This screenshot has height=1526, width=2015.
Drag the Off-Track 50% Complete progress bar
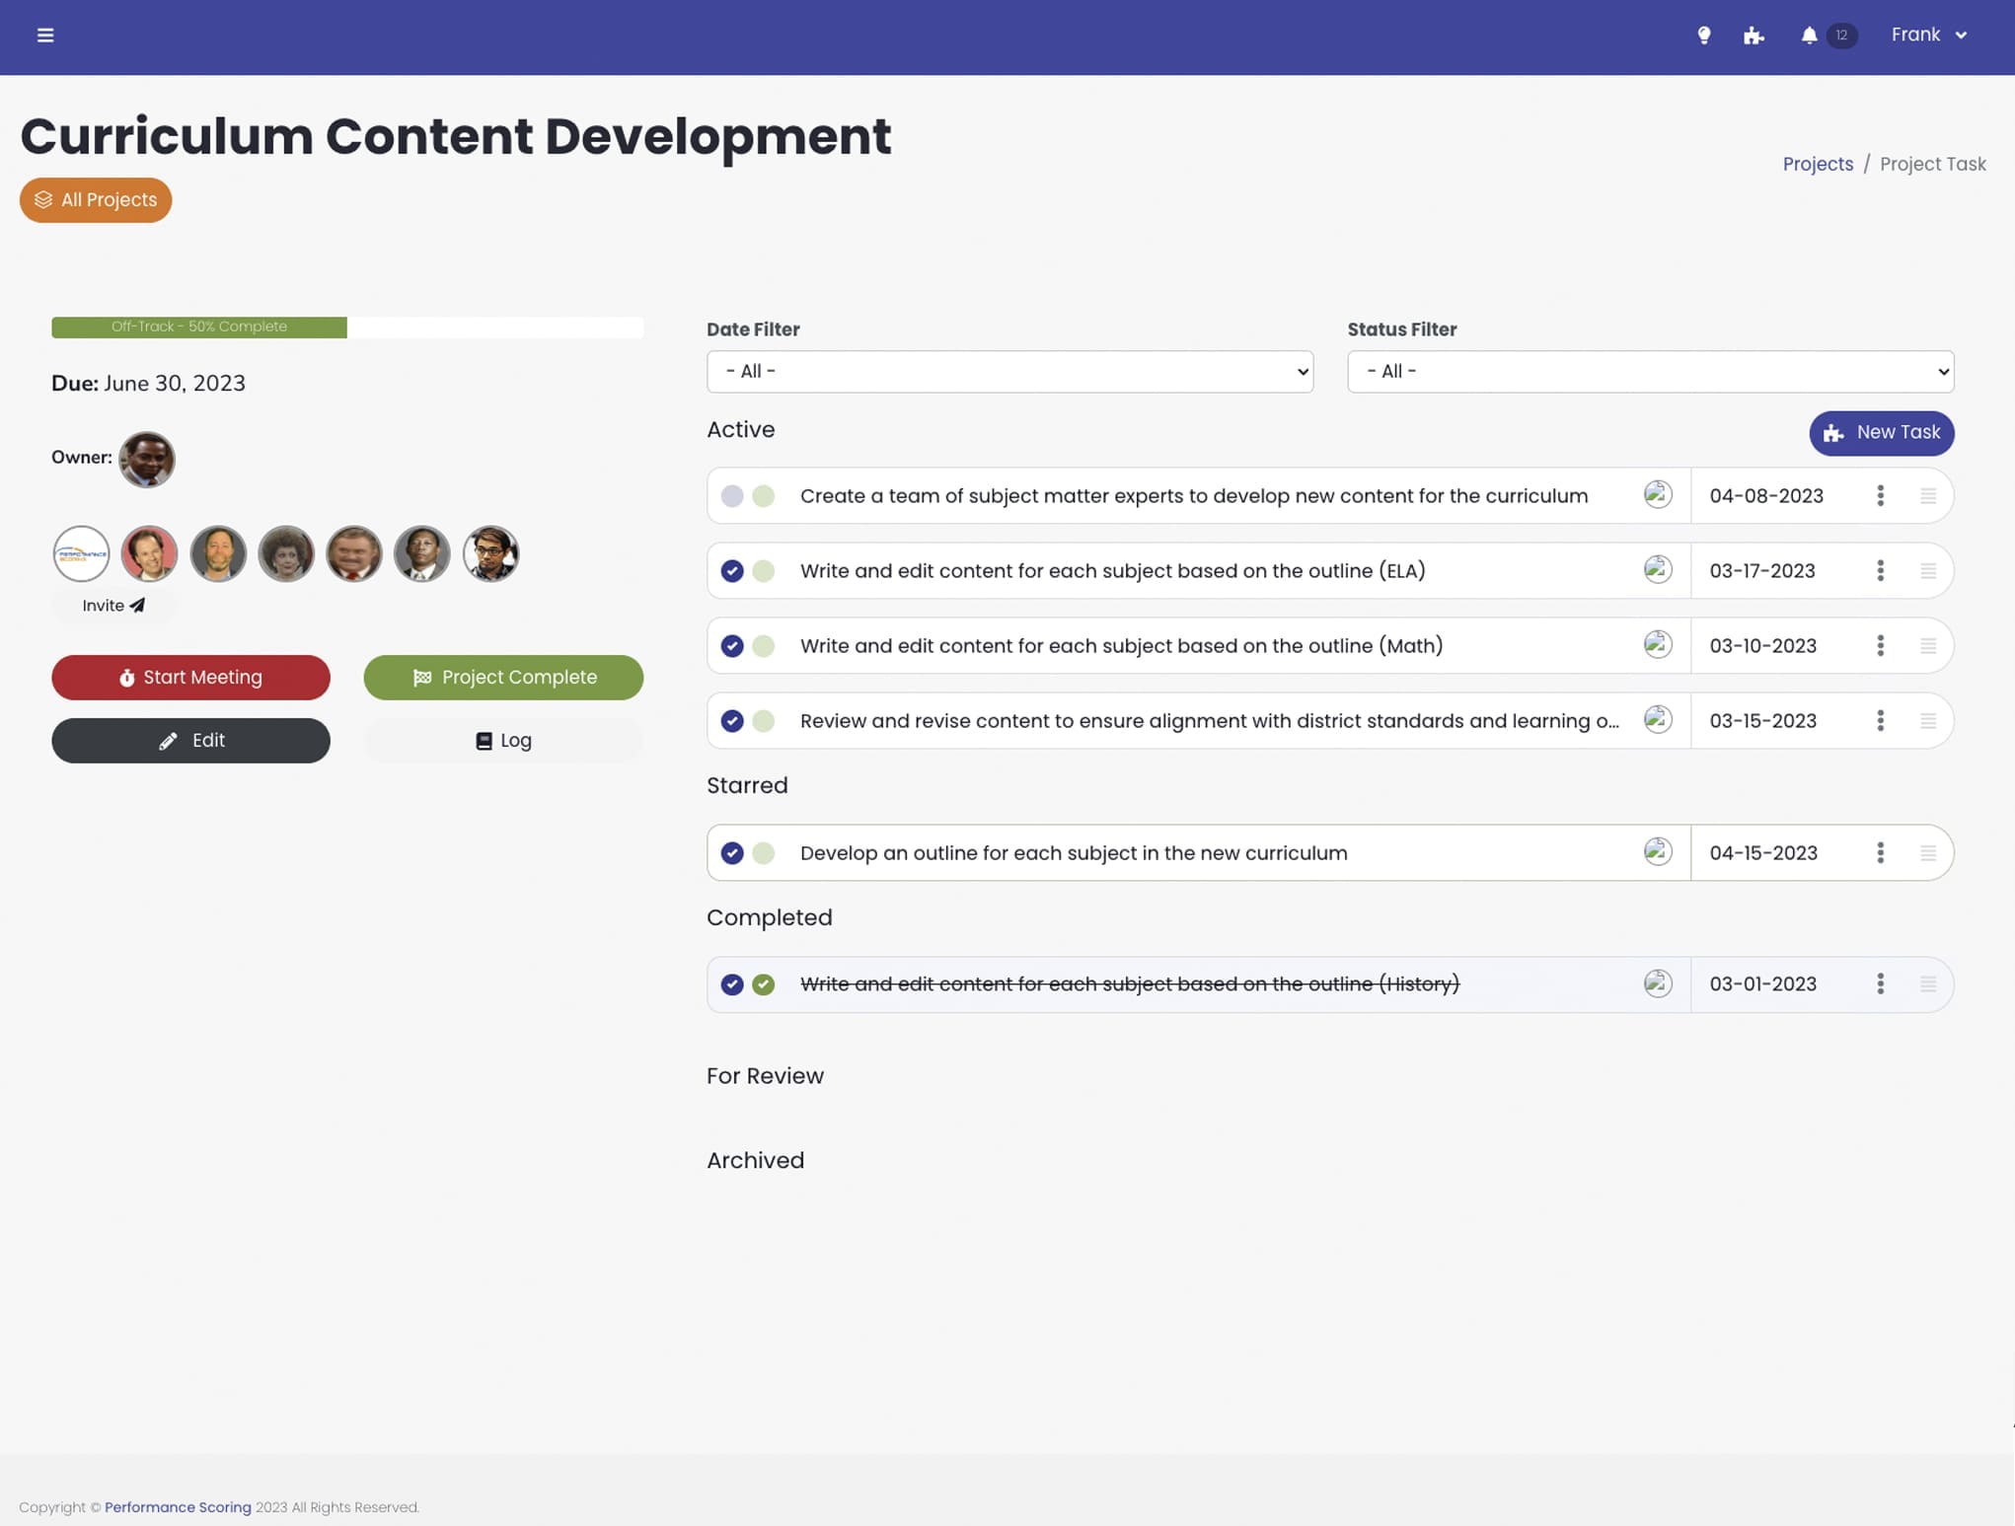pyautogui.click(x=198, y=326)
